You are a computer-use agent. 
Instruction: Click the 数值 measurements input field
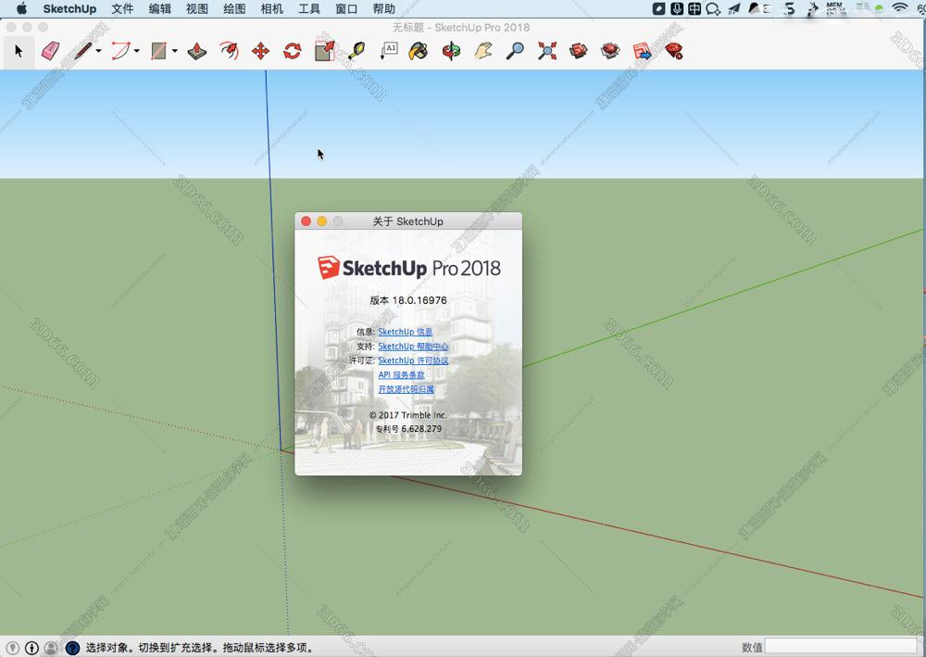click(x=841, y=647)
